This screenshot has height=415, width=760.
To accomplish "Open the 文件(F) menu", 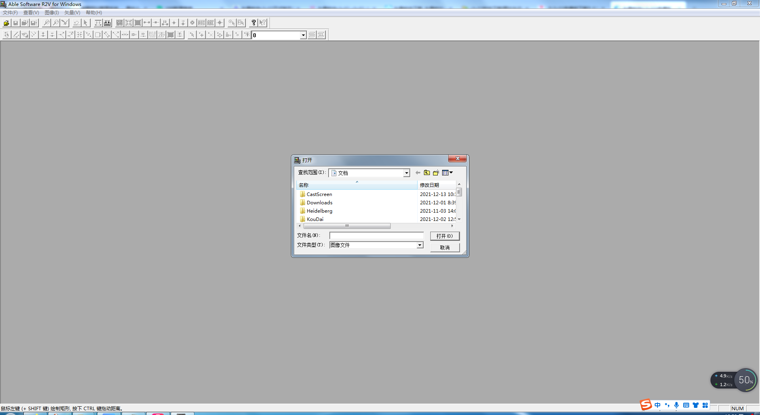I will [10, 13].
